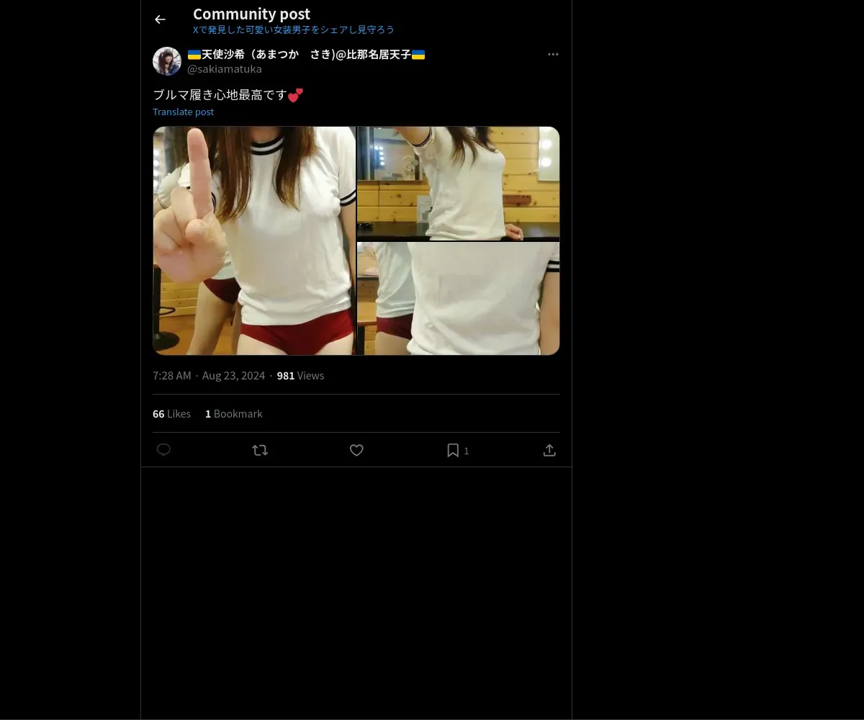Toggle the bookmark icon

458,450
